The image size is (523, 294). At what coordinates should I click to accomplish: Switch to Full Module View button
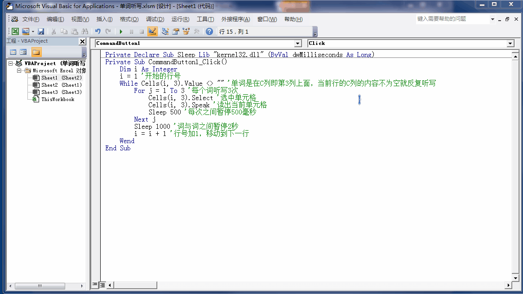click(x=102, y=285)
